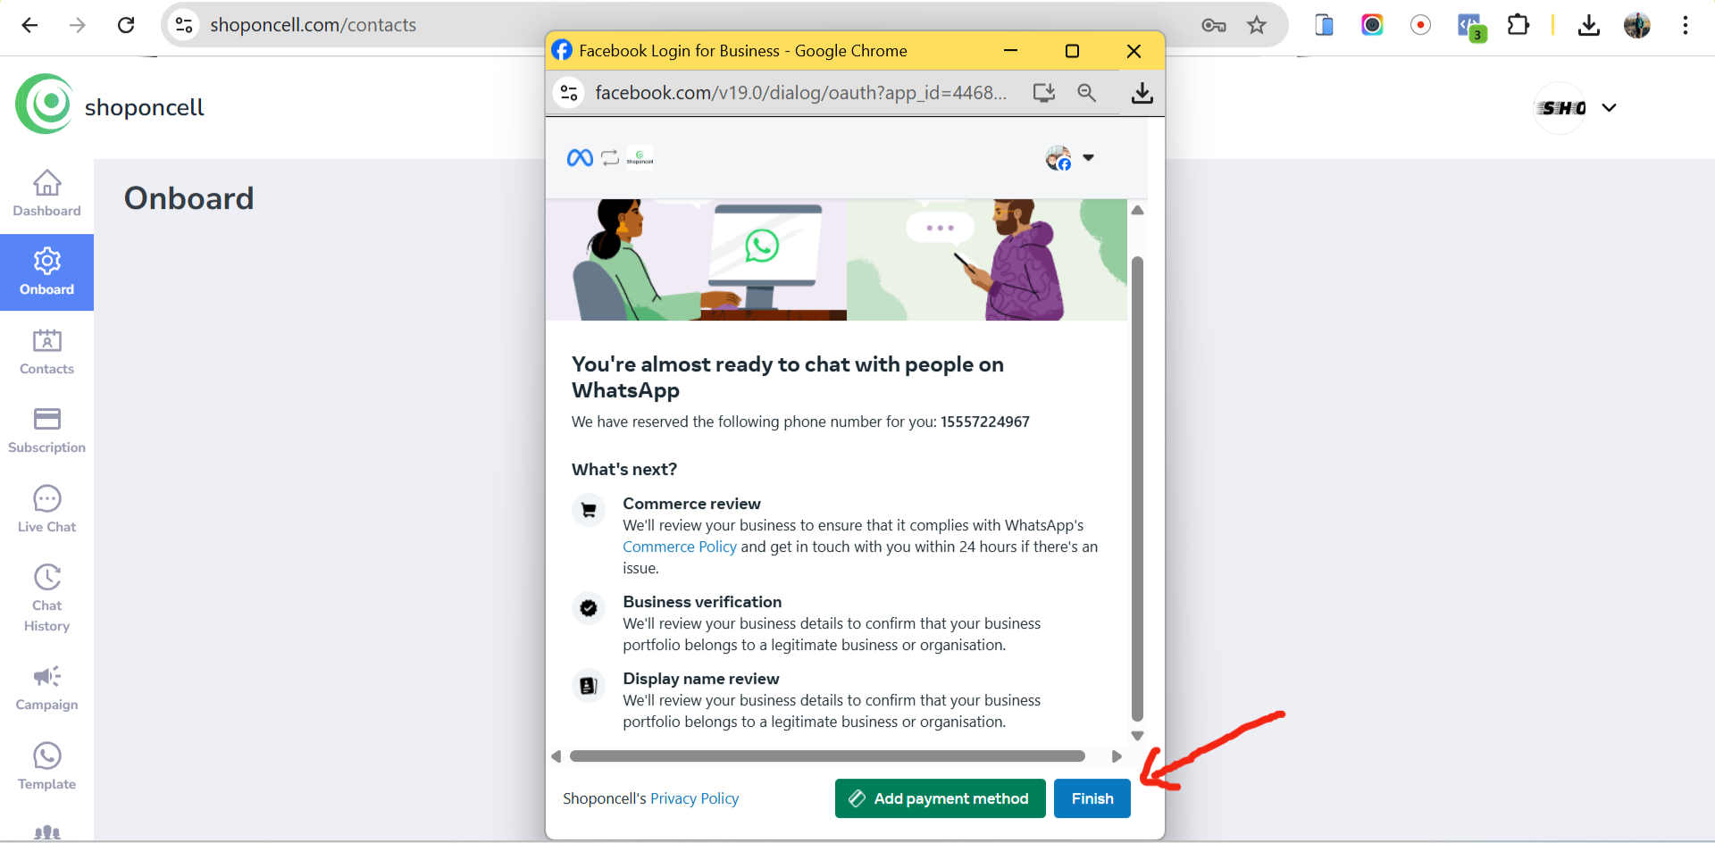
Task: Click the zoom magnifier in the popup address bar
Action: [1086, 92]
